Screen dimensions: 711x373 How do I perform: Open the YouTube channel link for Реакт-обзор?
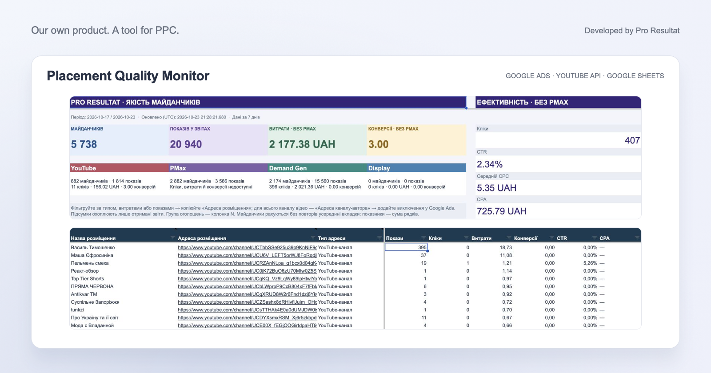[248, 271]
